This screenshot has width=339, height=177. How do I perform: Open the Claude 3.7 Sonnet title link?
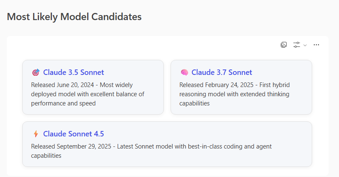pos(222,72)
